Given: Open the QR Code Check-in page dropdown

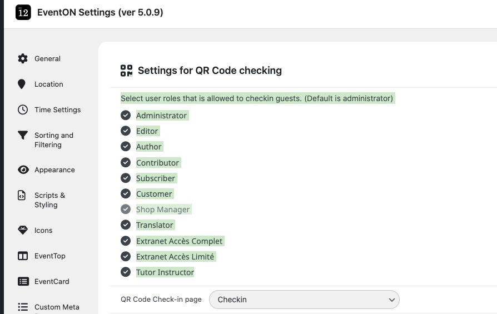Looking at the screenshot, I should pos(304,300).
